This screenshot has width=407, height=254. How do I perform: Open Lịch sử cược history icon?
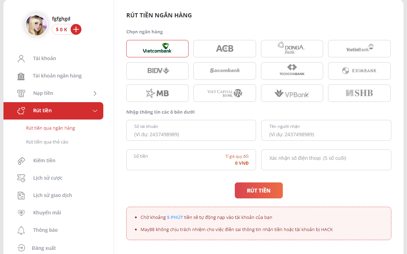pos(21,178)
